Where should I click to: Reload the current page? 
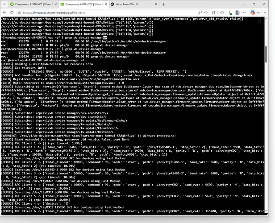pos(12,12)
